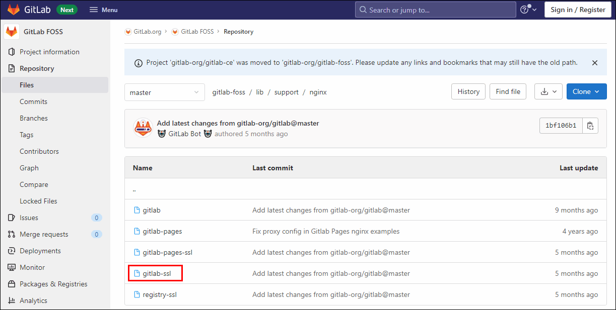Open the registry-ssl file
Image resolution: width=616 pixels, height=310 pixels.
click(x=160, y=294)
